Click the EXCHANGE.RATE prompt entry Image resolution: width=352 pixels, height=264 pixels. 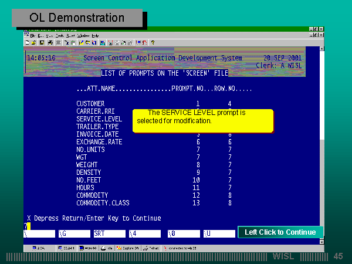99,142
